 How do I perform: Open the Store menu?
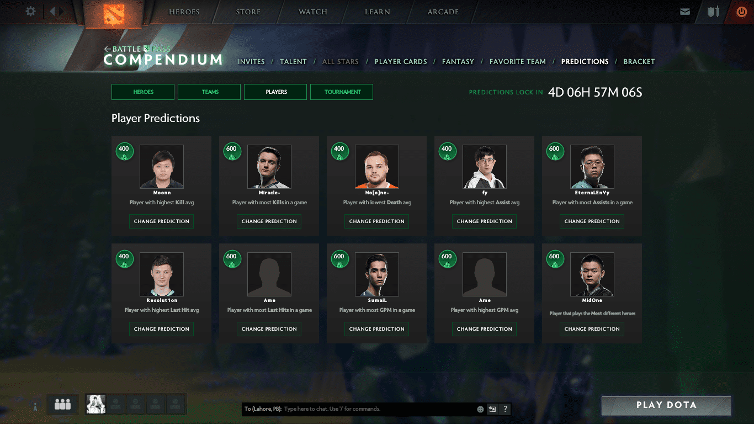249,12
